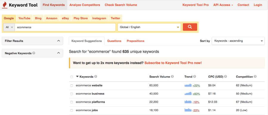
Task: Click the sort arrow before Keywords header
Action: point(77,76)
